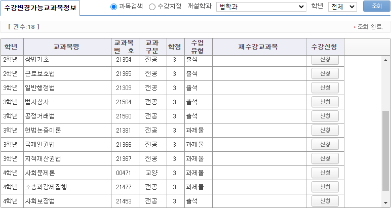Click course number 21366
This screenshot has height=209, width=391.
coord(124,145)
